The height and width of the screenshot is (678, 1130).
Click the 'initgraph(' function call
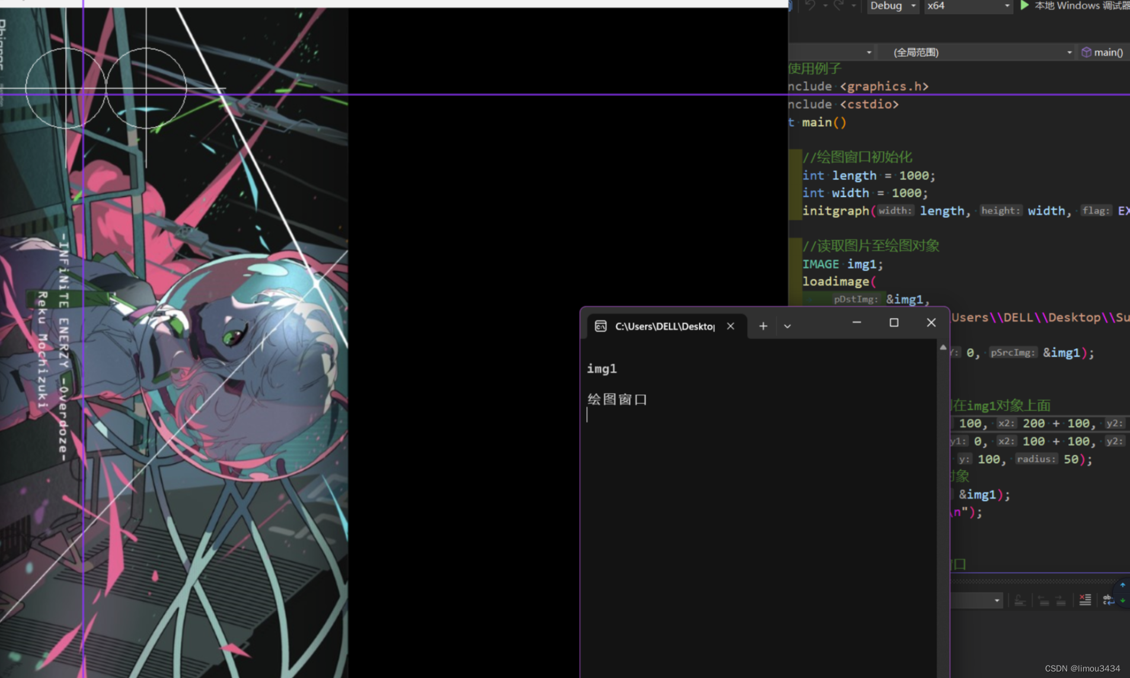839,211
